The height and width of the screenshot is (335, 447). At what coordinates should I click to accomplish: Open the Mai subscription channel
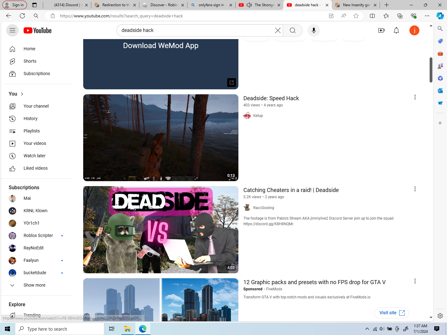point(38,198)
